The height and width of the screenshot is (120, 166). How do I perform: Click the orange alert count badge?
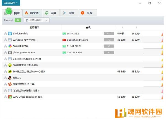(x=82, y=13)
